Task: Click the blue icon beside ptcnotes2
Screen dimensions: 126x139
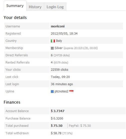Action: (52, 91)
